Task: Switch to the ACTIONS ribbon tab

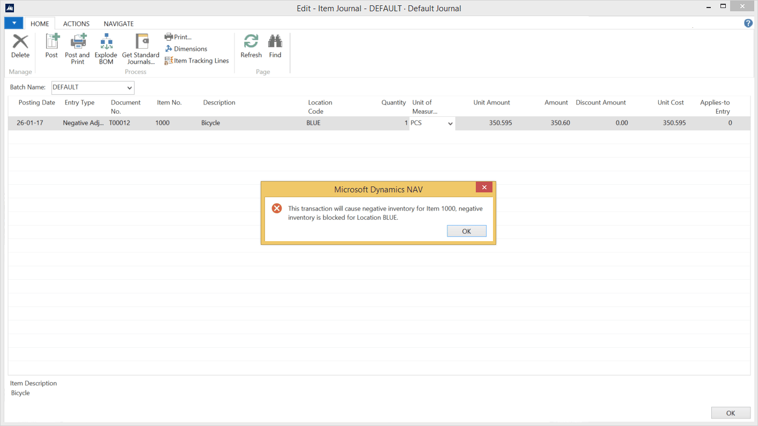Action: pos(76,24)
